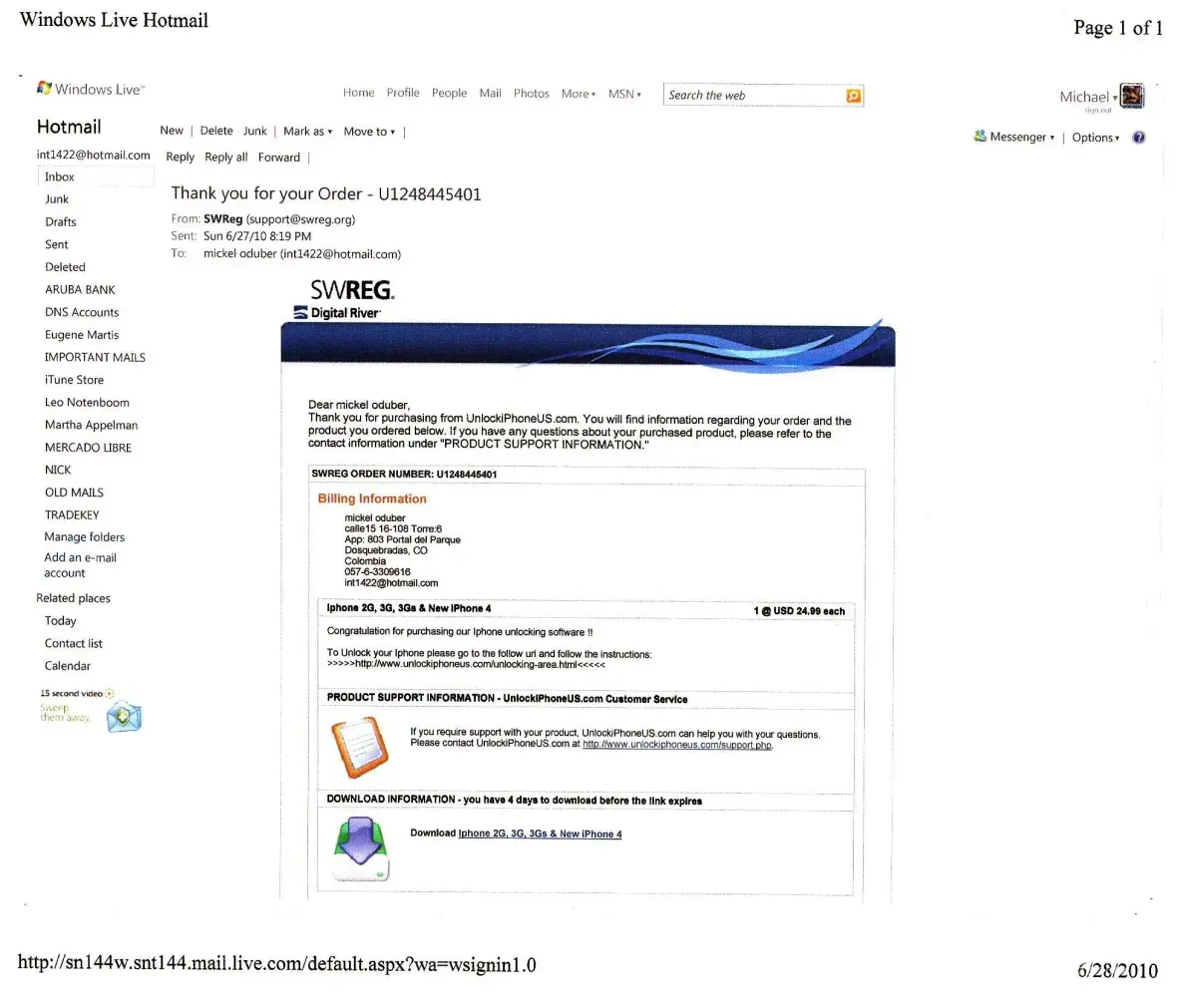Click Reply all

[225, 157]
